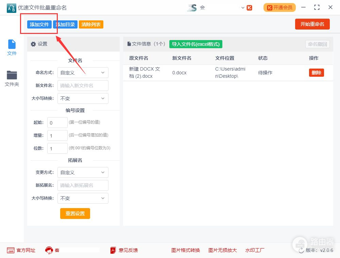Screen dimensions: 340x258
Task: Click the version refresh icon
Action: pyautogui.click(x=301, y=250)
